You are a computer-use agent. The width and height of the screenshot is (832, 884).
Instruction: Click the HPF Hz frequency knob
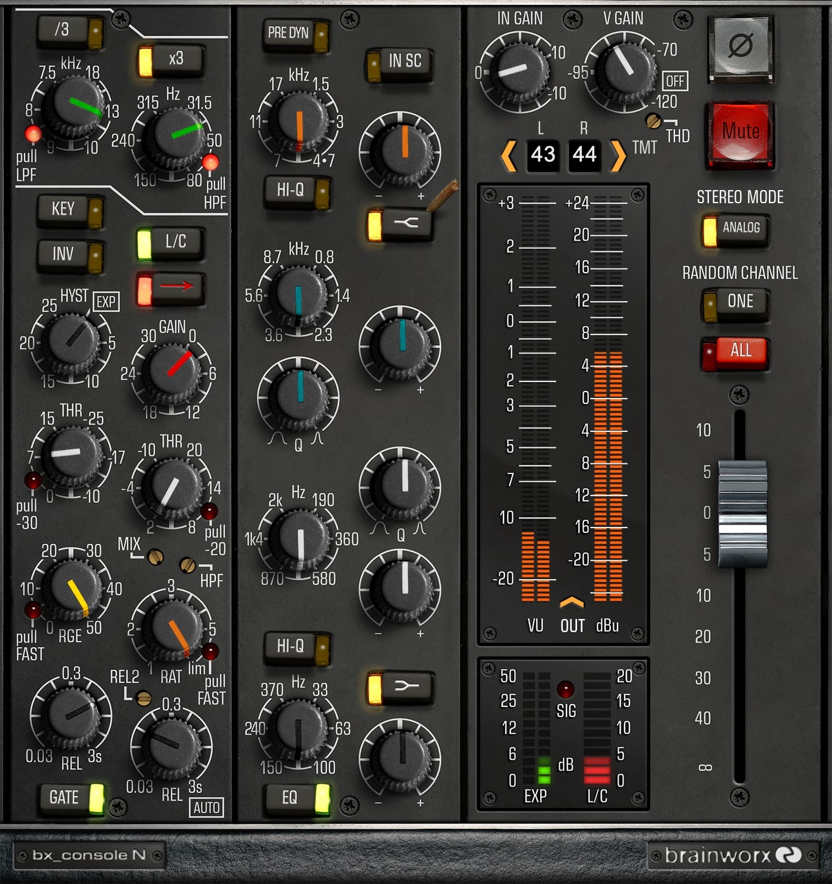(x=174, y=138)
